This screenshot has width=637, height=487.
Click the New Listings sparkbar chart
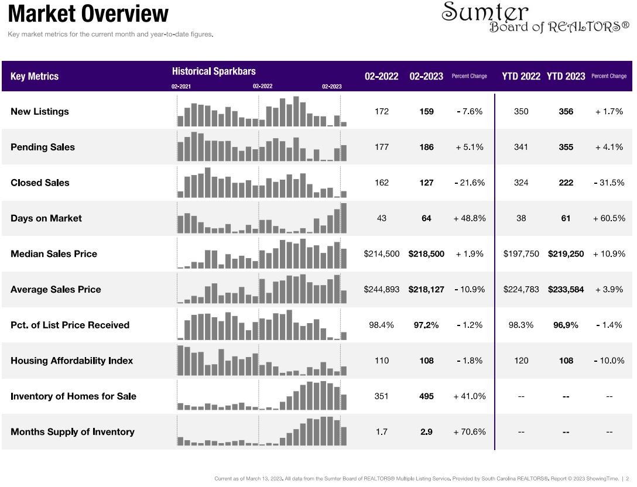point(262,112)
